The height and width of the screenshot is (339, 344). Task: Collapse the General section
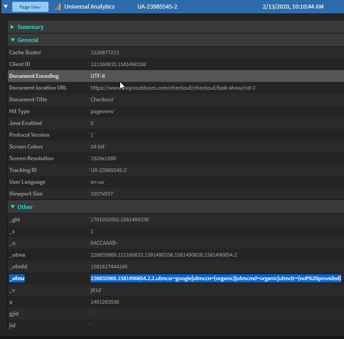13,40
